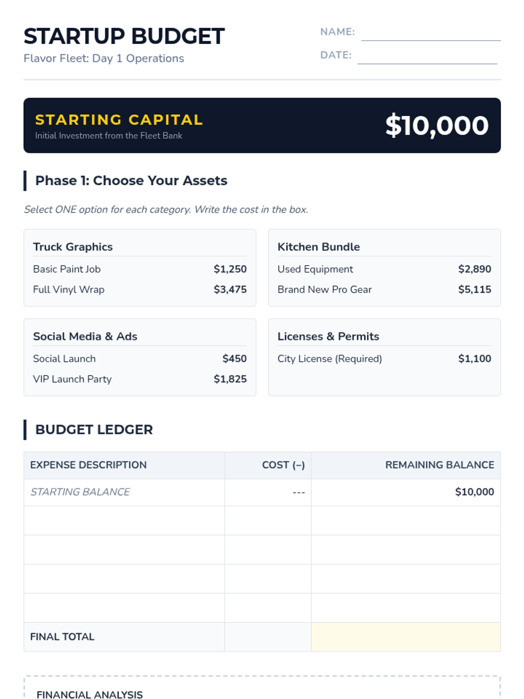
Task: Select the Social Launch option
Action: pos(140,359)
